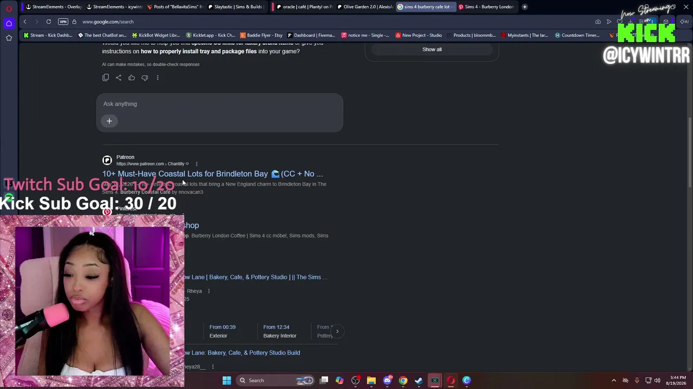The height and width of the screenshot is (389, 693).
Task: Share the AI response
Action: tap(119, 78)
